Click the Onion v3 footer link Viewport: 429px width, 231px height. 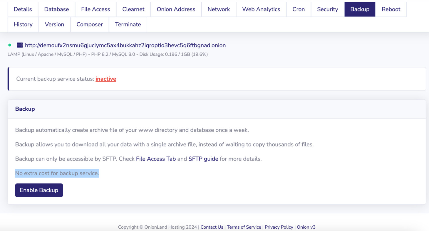click(306, 227)
